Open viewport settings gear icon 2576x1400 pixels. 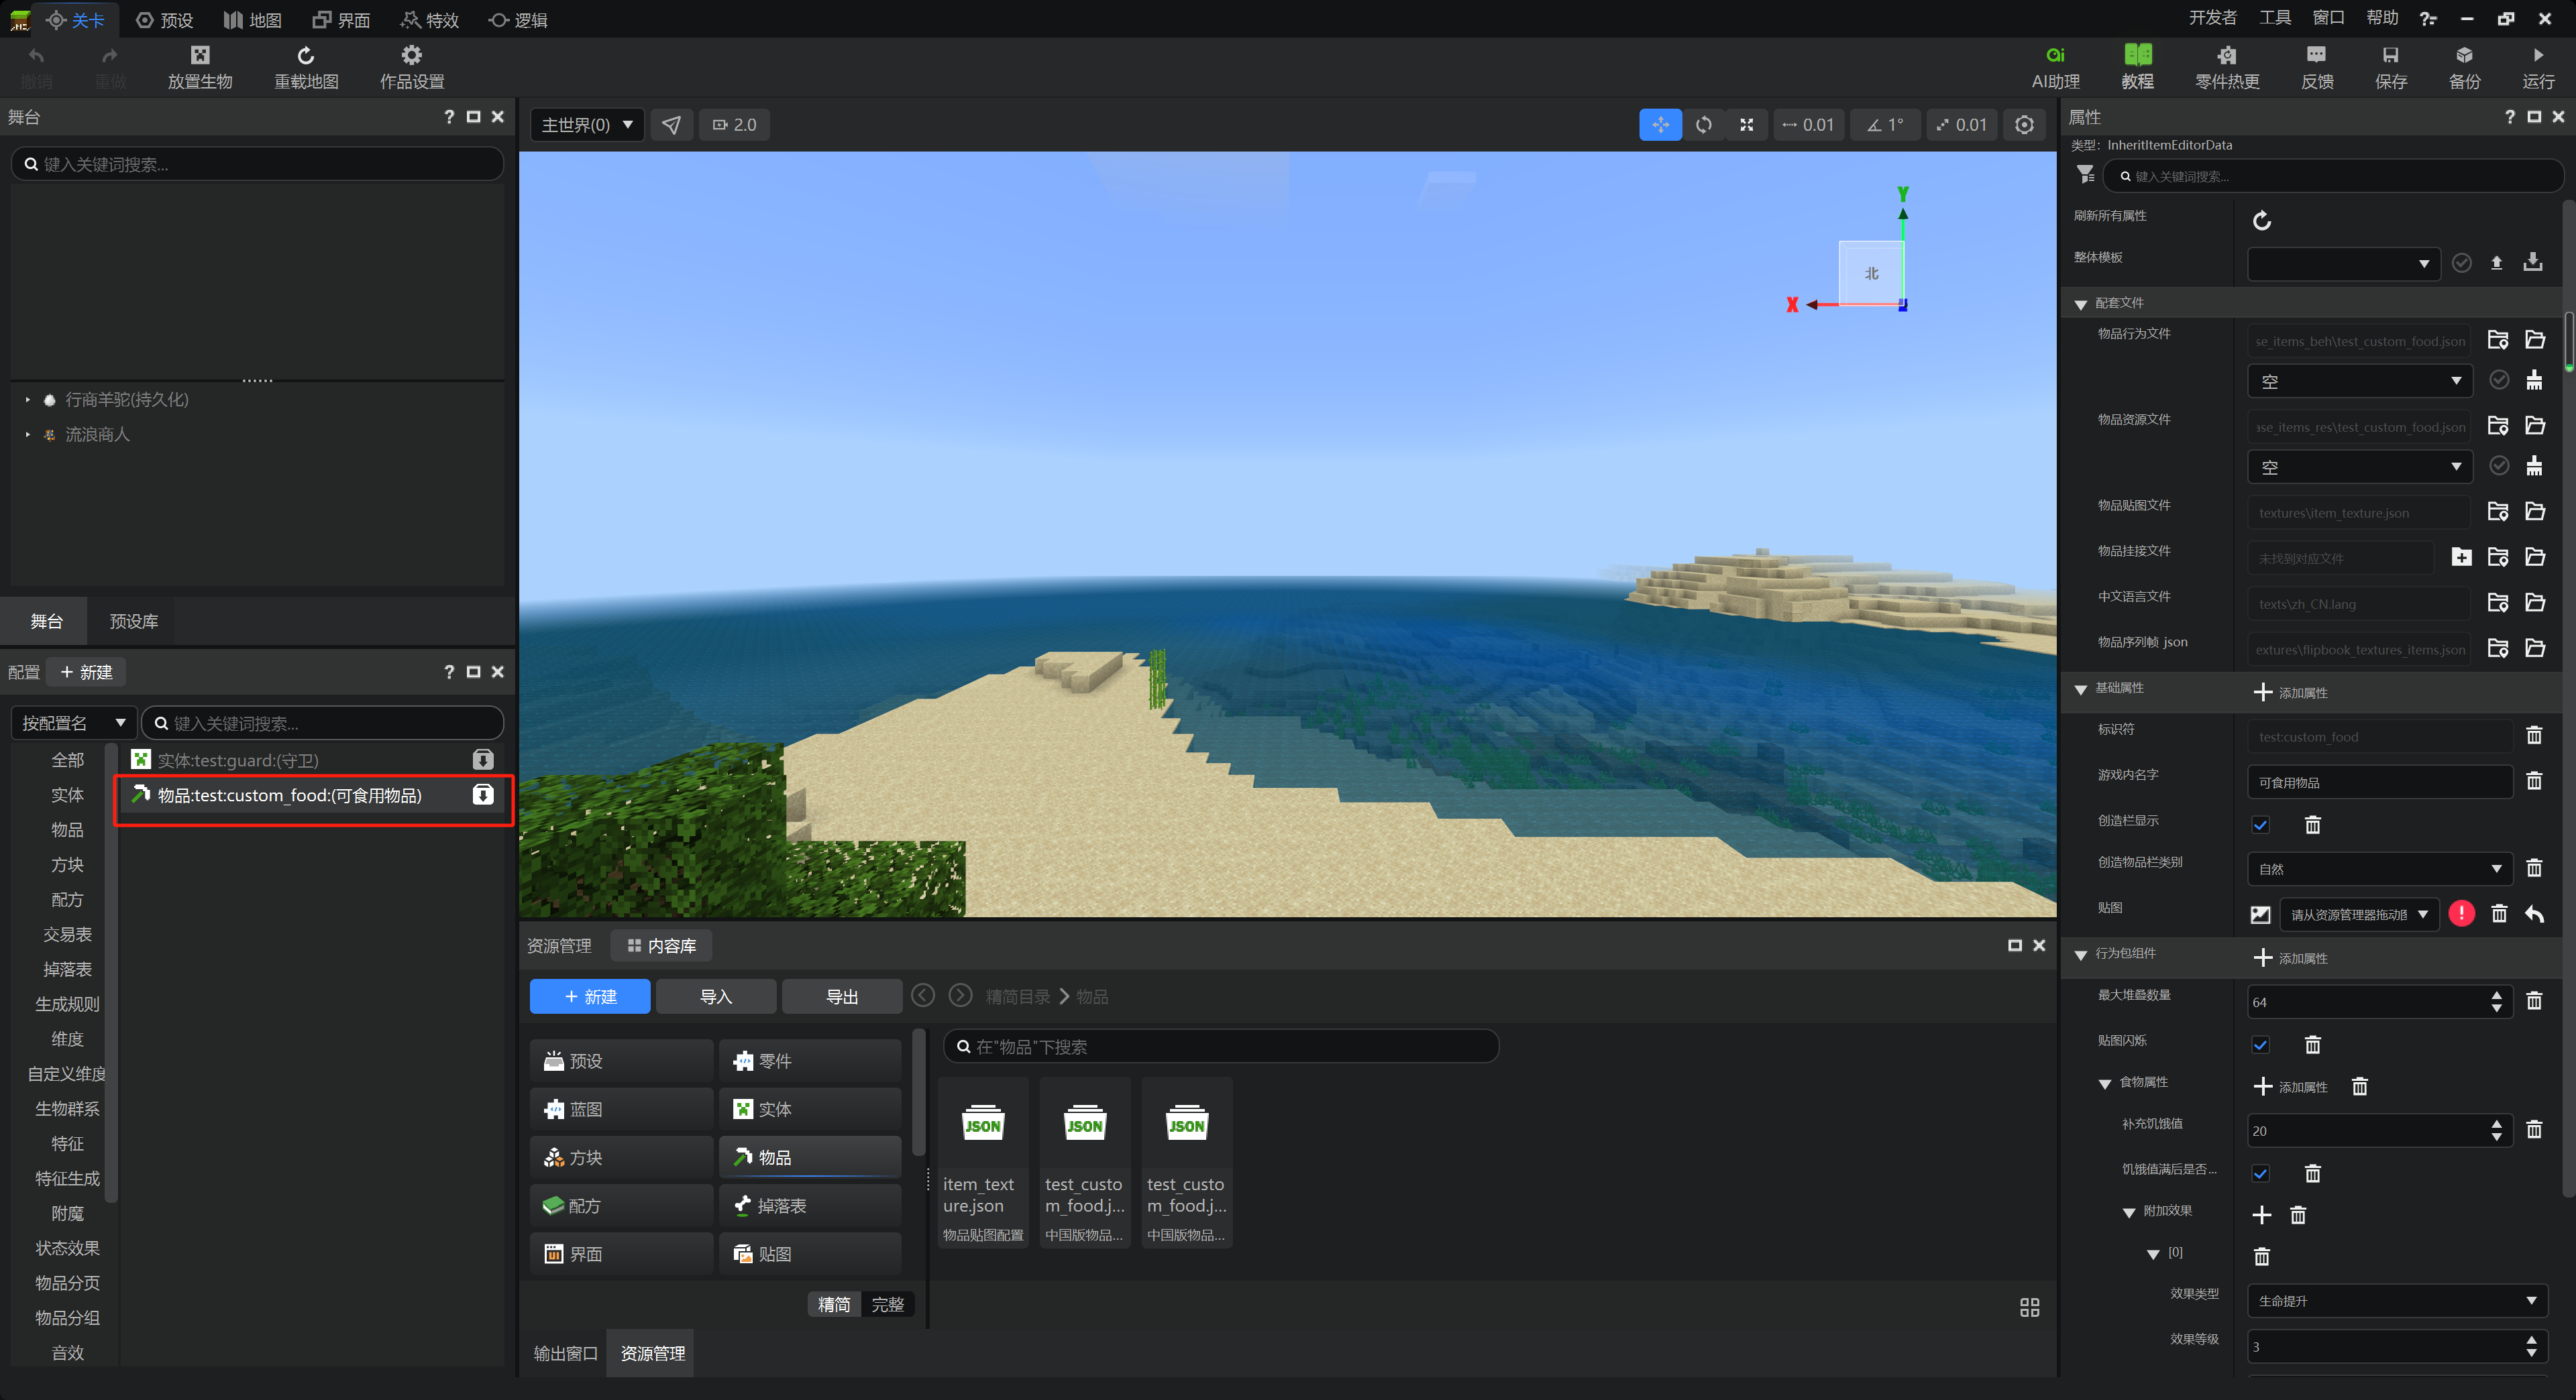click(2024, 125)
